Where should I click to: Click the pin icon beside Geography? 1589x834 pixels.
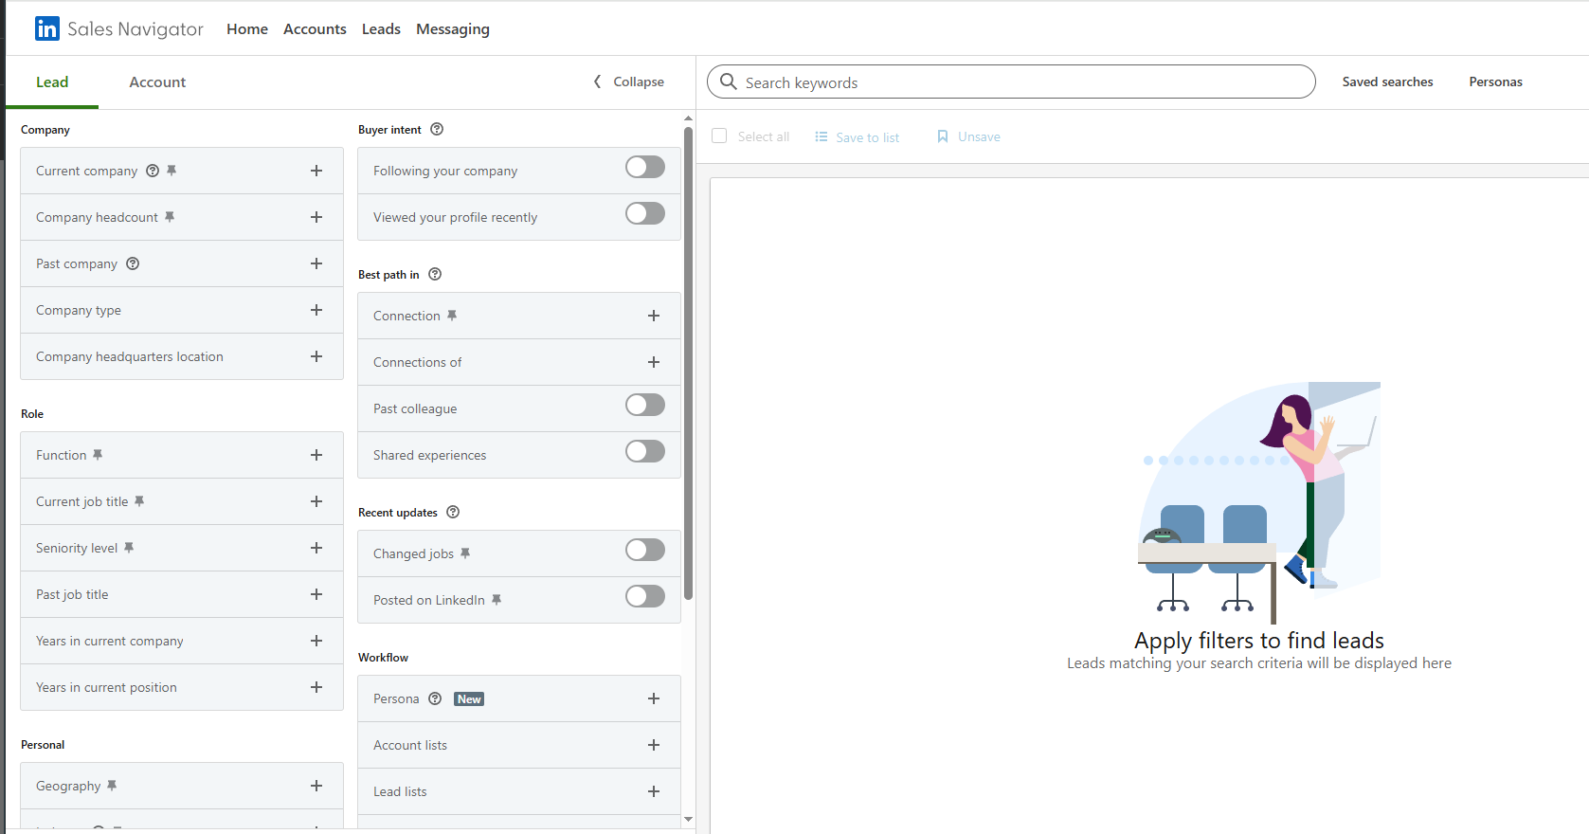point(112,786)
